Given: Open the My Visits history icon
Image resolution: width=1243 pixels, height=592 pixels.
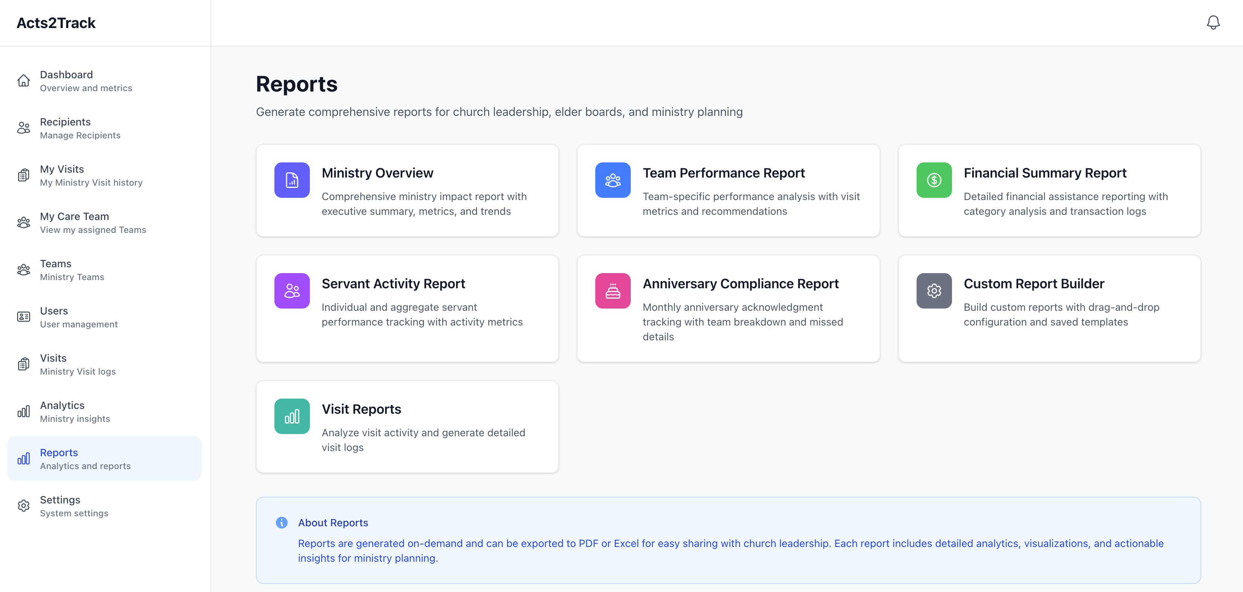Looking at the screenshot, I should click(24, 175).
